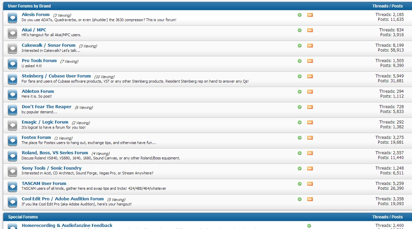Viewport: 412px width, 229px height.
Task: Visit the Roland, Boss, VS Series Forum
Action: point(55,153)
